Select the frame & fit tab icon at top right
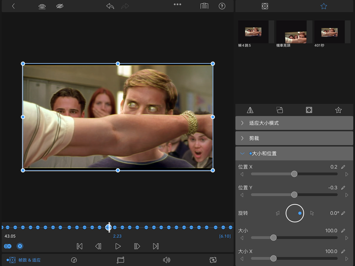 coord(265,6)
